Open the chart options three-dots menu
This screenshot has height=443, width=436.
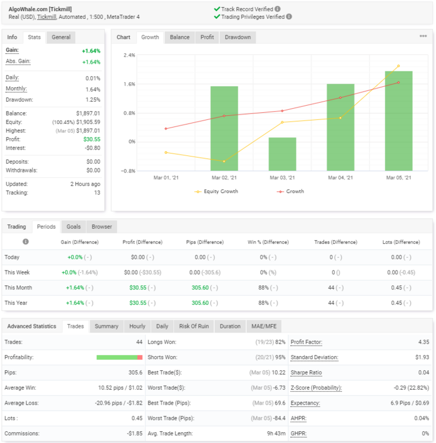[423, 36]
